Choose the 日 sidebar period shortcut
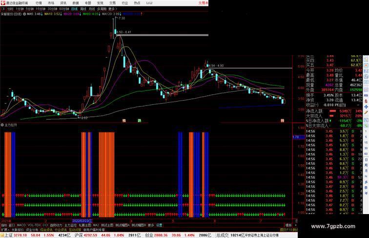This screenshot has width=369, height=238. tap(366, 159)
